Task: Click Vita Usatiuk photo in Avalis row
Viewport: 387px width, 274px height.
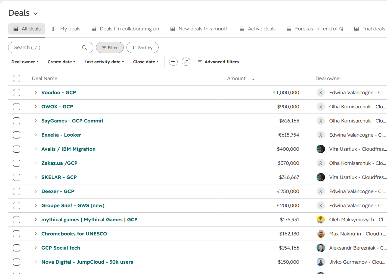Action: pos(321,149)
